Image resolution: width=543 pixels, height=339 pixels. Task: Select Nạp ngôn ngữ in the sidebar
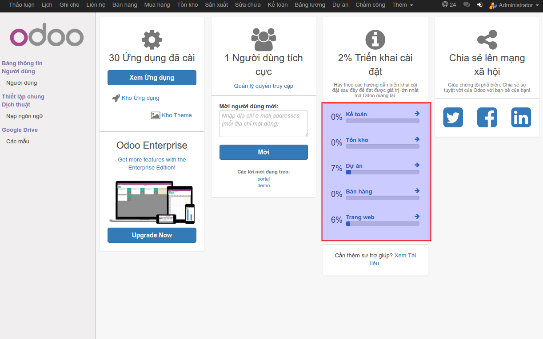tap(24, 116)
